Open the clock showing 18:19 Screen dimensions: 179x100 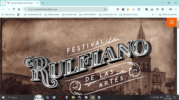coord(168,97)
